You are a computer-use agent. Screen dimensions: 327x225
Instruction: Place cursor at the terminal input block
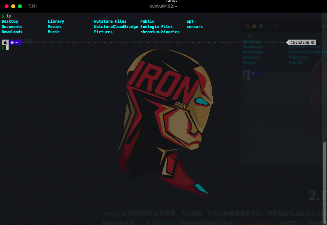coord(7,48)
